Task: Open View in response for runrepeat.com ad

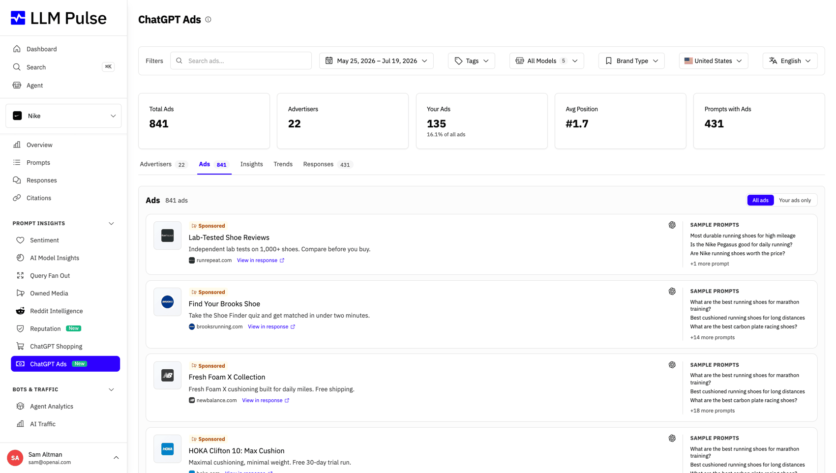Action: pos(261,261)
